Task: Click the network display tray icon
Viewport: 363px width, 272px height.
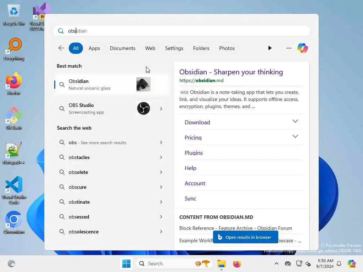Action: point(299,263)
